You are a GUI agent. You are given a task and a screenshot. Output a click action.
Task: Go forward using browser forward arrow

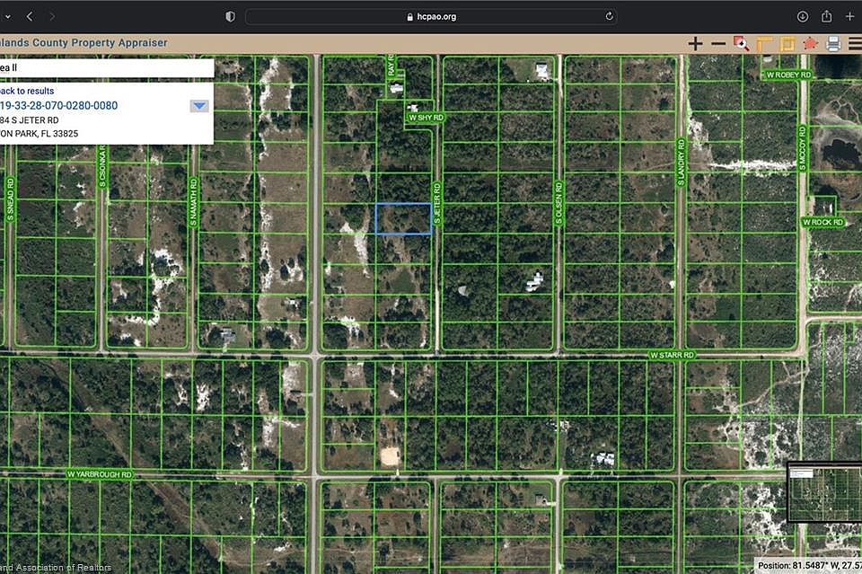(52, 16)
